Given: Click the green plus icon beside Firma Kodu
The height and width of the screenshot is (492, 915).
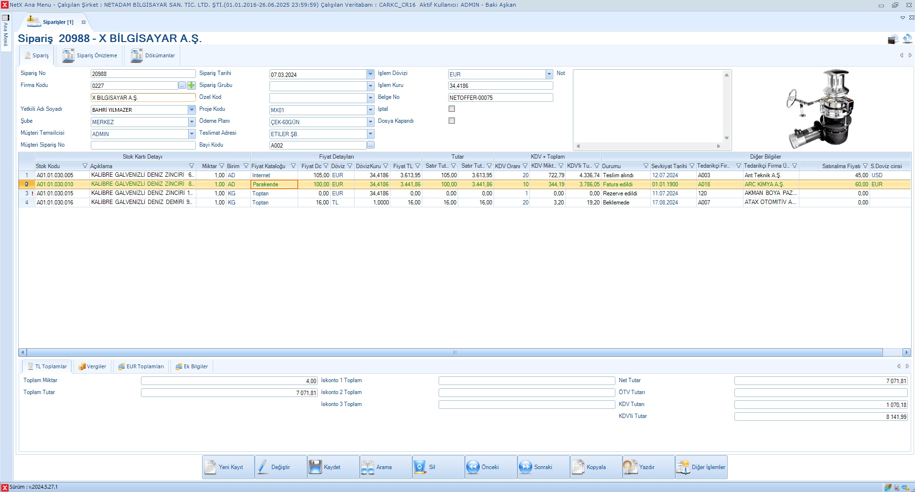Looking at the screenshot, I should [x=192, y=86].
